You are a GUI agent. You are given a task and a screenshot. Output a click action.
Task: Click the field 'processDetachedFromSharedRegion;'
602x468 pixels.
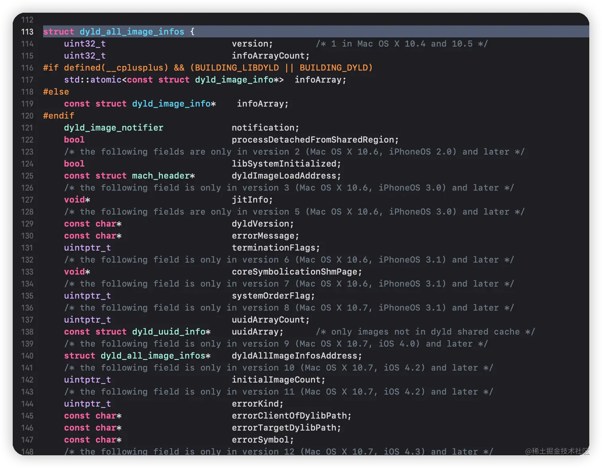[x=315, y=140]
